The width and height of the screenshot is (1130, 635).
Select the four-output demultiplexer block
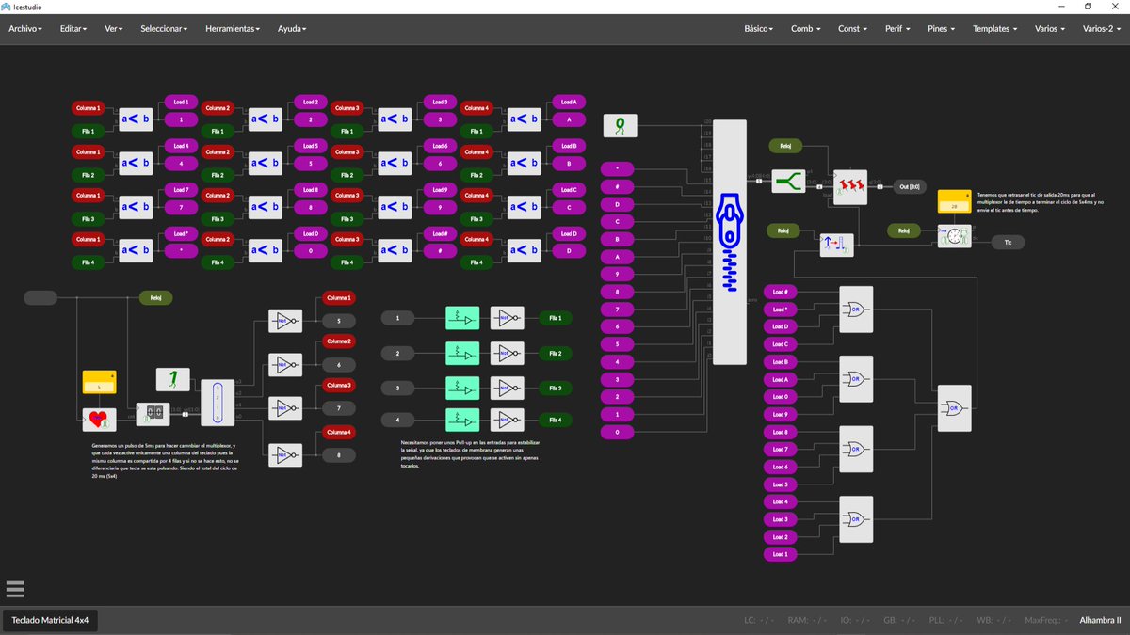218,402
